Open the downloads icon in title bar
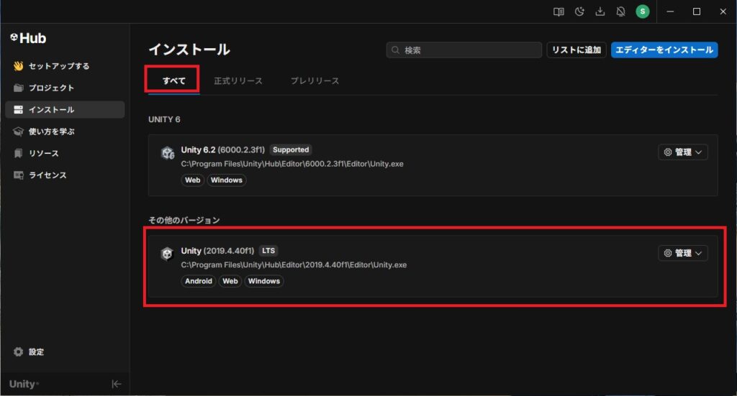This screenshot has width=737, height=396. (x=600, y=11)
